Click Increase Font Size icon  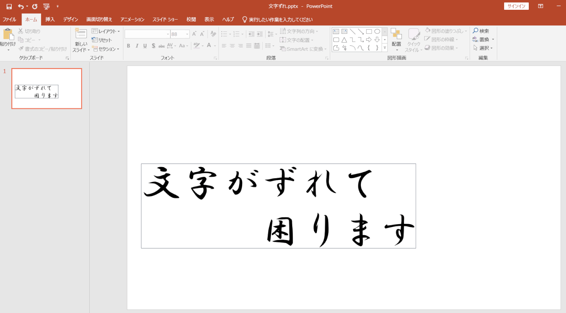(194, 34)
